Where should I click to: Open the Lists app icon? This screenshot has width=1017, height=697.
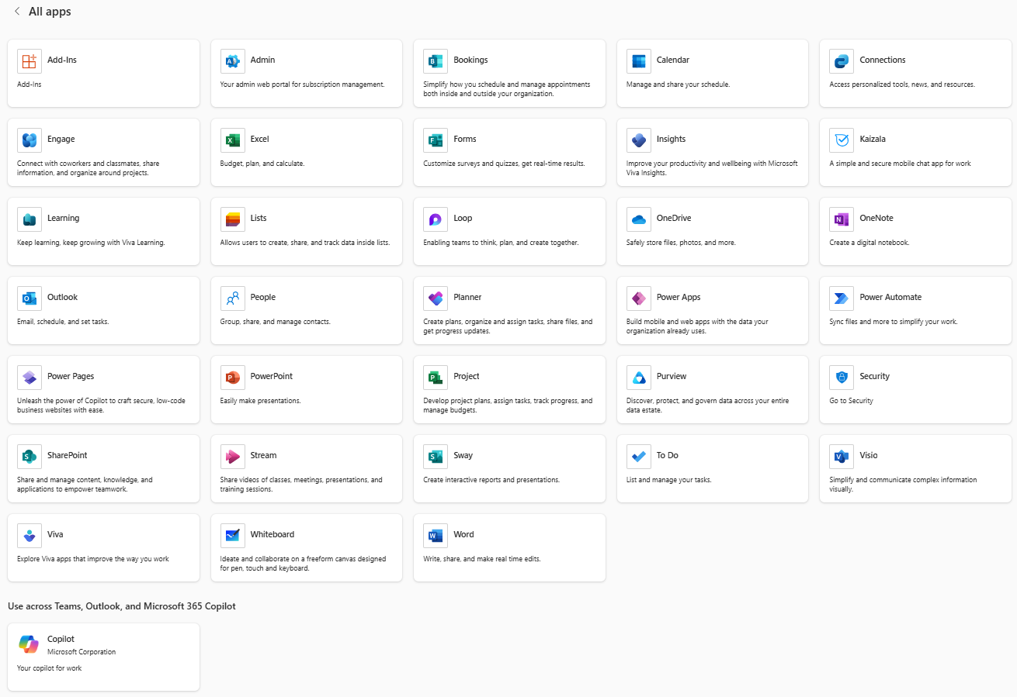pos(233,219)
